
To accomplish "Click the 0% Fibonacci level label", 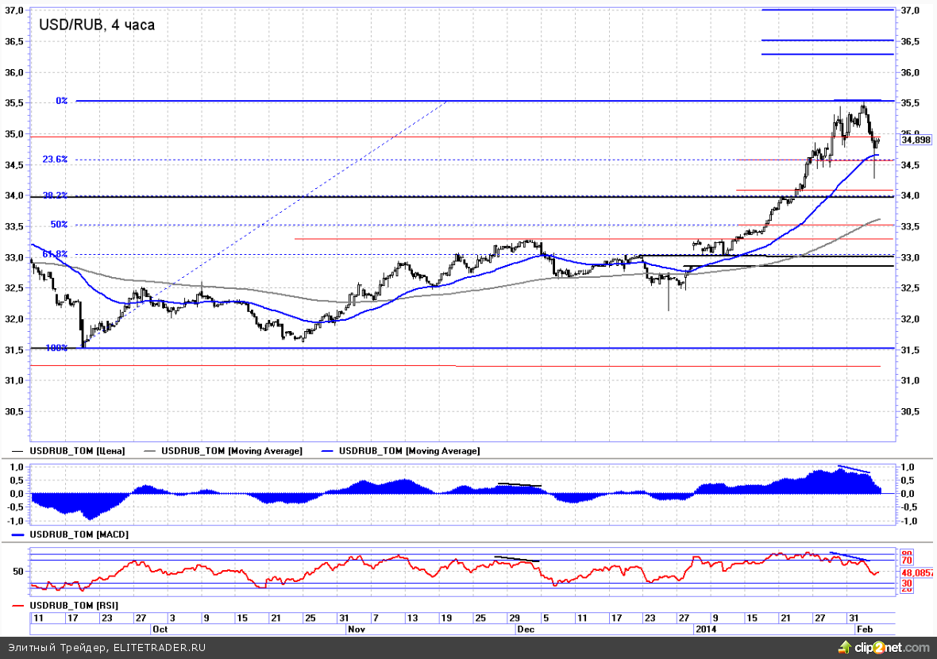I will (61, 101).
